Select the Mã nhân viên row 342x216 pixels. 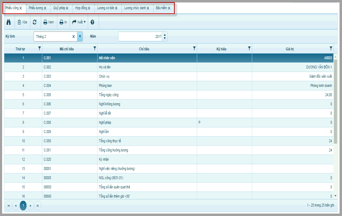169,58
